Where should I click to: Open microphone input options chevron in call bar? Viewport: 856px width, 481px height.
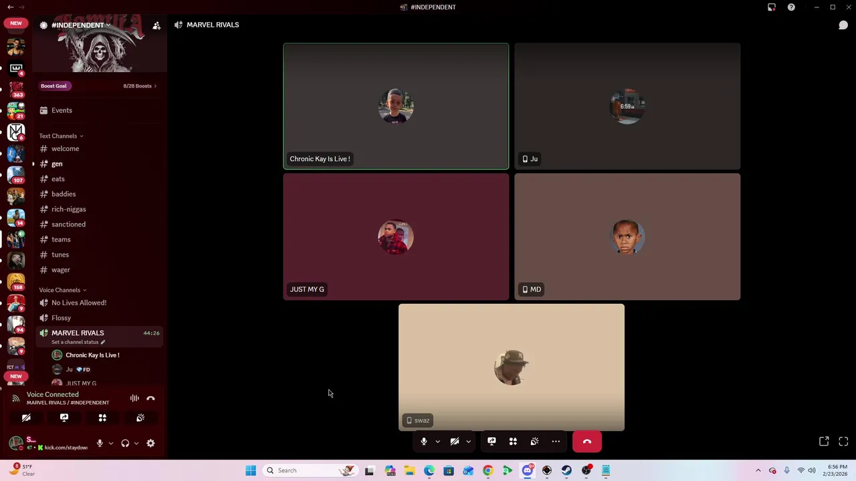coord(437,442)
